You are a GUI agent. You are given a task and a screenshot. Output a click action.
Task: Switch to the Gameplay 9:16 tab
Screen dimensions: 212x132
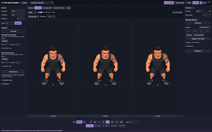(x=47, y=8)
